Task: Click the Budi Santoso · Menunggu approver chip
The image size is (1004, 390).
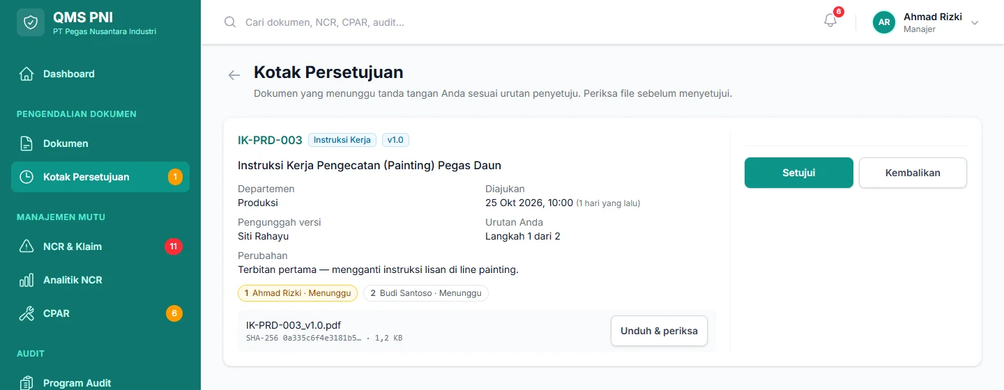Action: tap(426, 293)
